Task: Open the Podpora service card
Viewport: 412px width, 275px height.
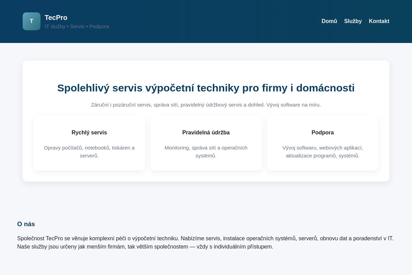Action: pyautogui.click(x=323, y=143)
